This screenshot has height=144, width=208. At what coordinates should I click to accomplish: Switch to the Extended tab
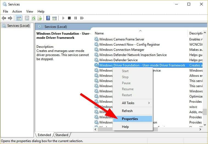(44, 135)
